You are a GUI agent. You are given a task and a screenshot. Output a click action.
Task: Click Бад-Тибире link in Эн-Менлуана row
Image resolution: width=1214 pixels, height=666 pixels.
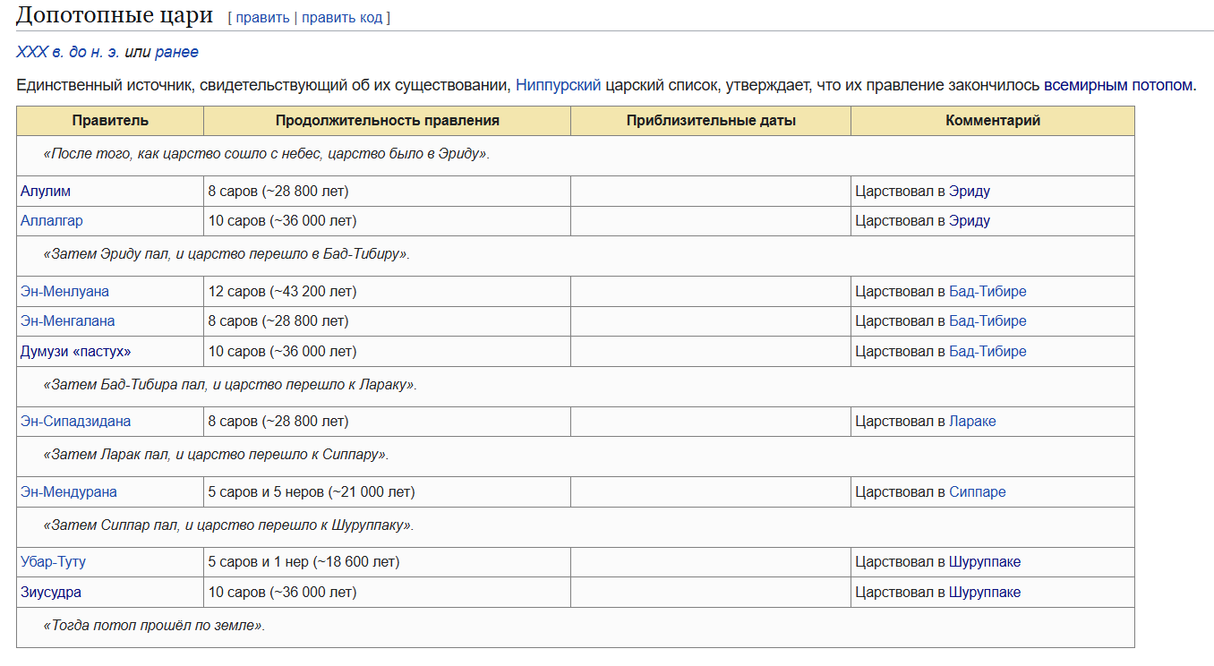pyautogui.click(x=987, y=291)
